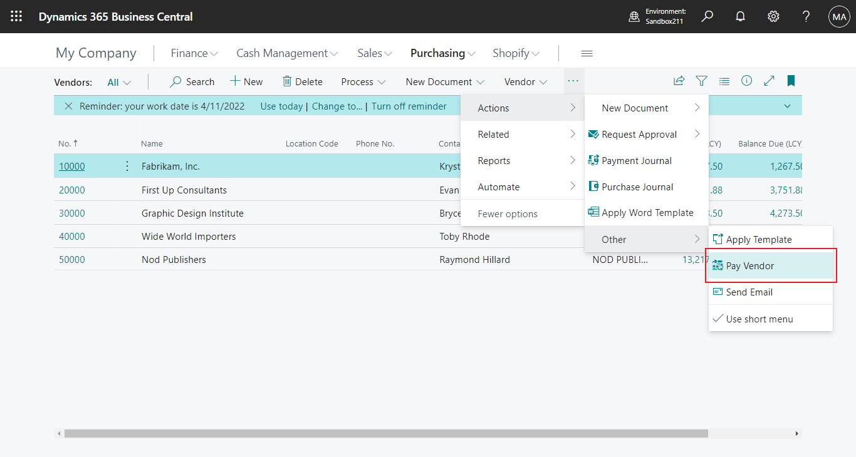Expand the reminder banner chevron
Screen dimensions: 856x457
787,106
